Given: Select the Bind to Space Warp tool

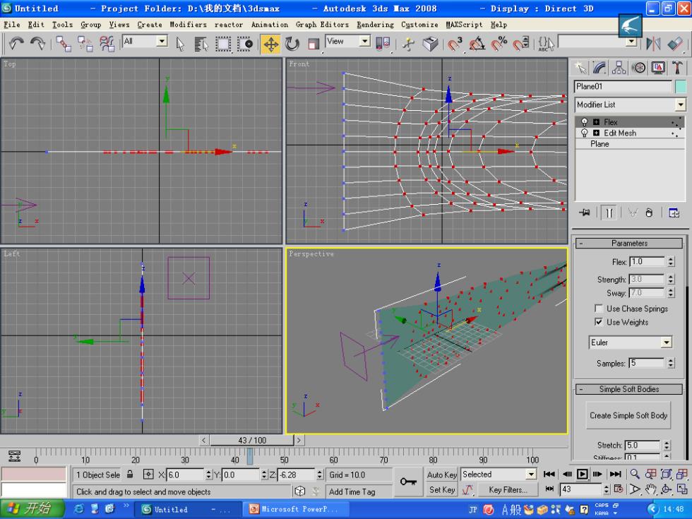Looking at the screenshot, I should (x=107, y=44).
